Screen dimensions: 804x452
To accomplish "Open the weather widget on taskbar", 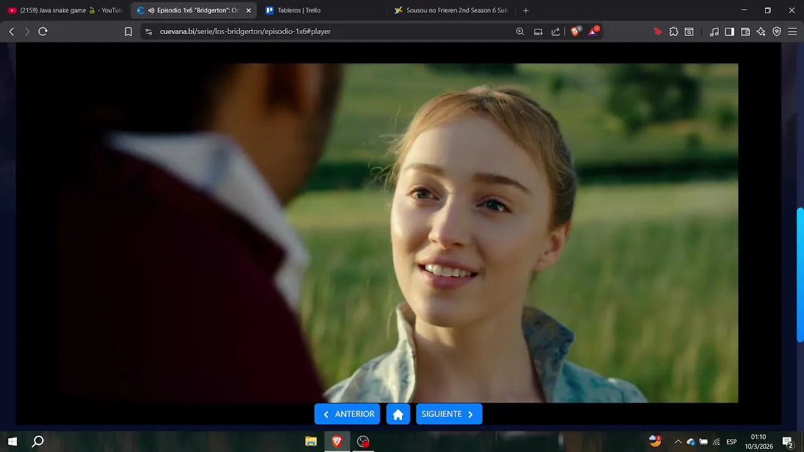I will pos(655,441).
